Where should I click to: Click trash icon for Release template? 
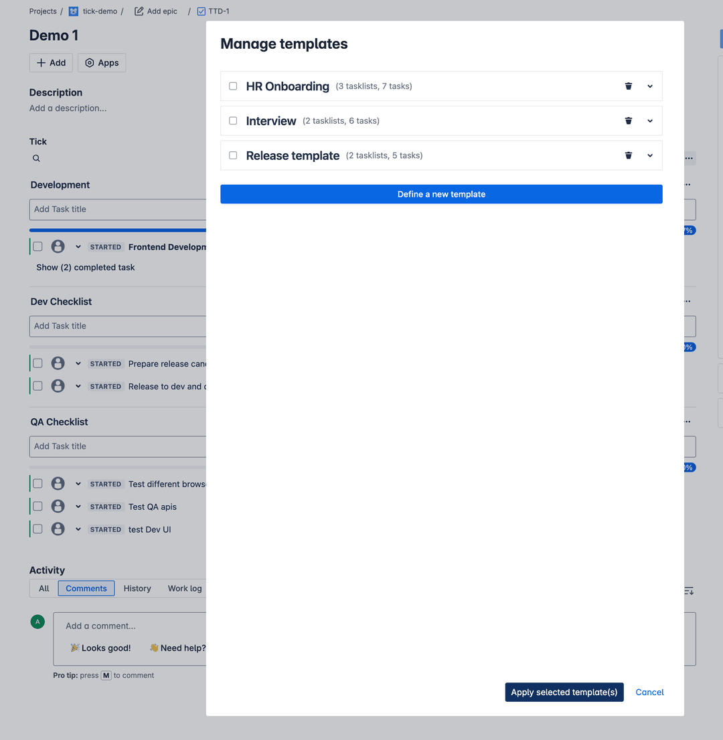(x=628, y=155)
